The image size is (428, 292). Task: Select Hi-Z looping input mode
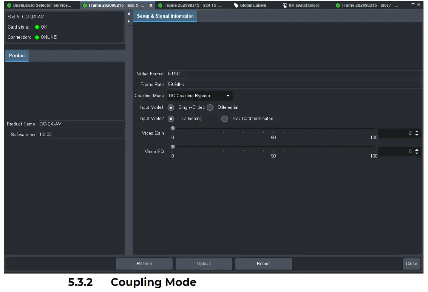pyautogui.click(x=171, y=119)
